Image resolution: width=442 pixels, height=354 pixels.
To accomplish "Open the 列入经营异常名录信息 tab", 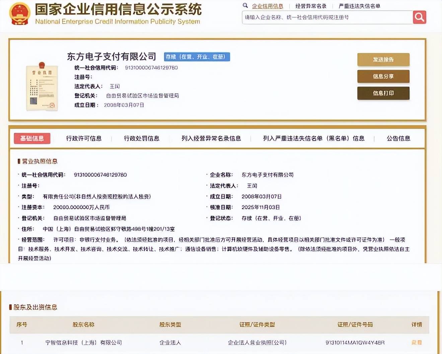I will click(x=211, y=139).
